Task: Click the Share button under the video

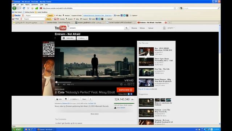Action: pyautogui.click(x=84, y=99)
